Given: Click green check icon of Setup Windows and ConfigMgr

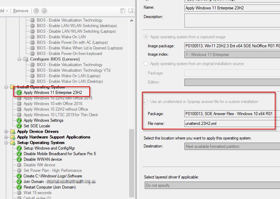Looking at the screenshot, I should click(19, 148).
